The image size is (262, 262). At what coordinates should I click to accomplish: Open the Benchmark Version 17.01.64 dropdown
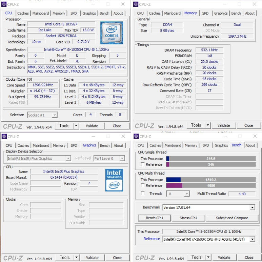252,207
